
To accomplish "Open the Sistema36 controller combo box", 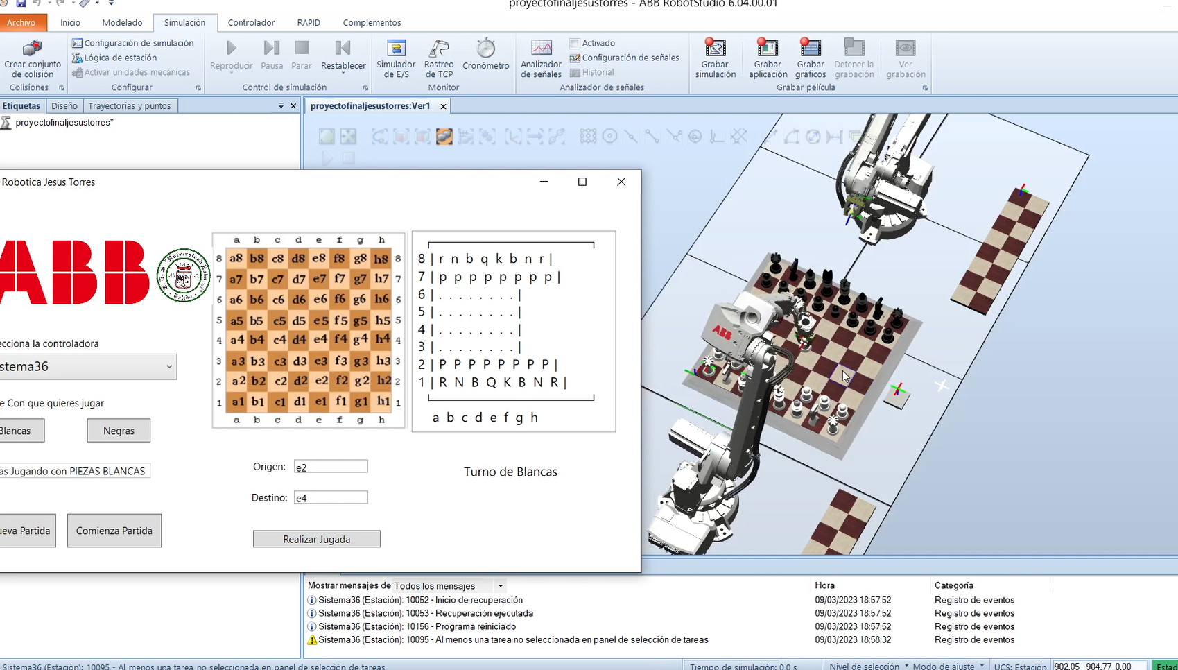I will [88, 367].
